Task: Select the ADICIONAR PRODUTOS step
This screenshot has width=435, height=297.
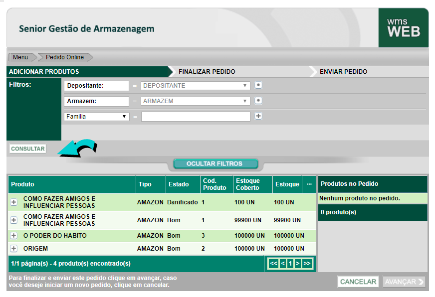Action: pyautogui.click(x=87, y=72)
